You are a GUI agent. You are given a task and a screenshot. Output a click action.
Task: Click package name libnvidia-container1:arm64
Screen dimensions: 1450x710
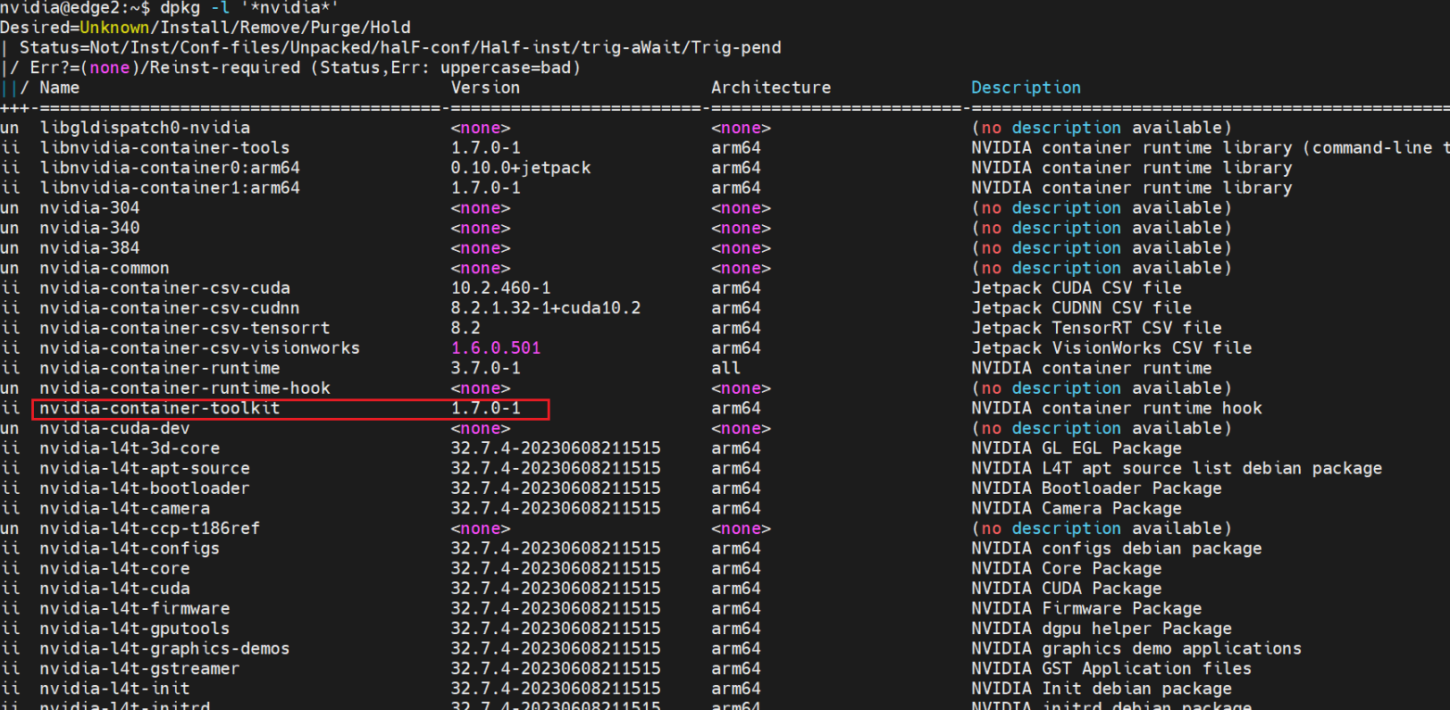(x=170, y=188)
